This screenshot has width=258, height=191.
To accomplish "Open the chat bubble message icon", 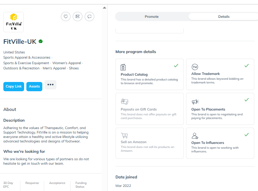I will (89, 17).
